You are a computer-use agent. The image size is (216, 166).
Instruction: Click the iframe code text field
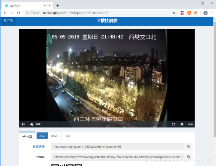[118, 157]
